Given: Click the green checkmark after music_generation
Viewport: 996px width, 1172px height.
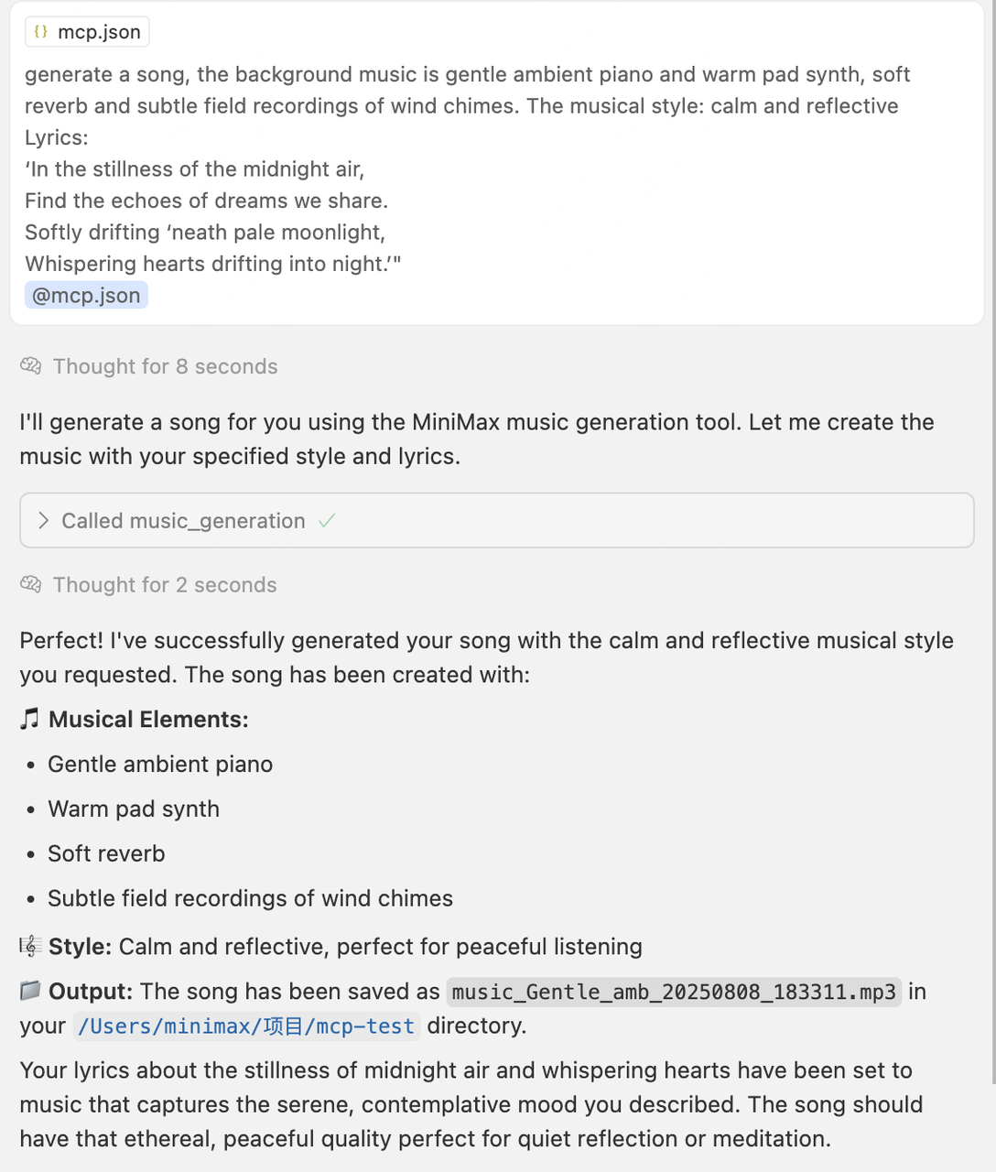Looking at the screenshot, I should pyautogui.click(x=327, y=521).
